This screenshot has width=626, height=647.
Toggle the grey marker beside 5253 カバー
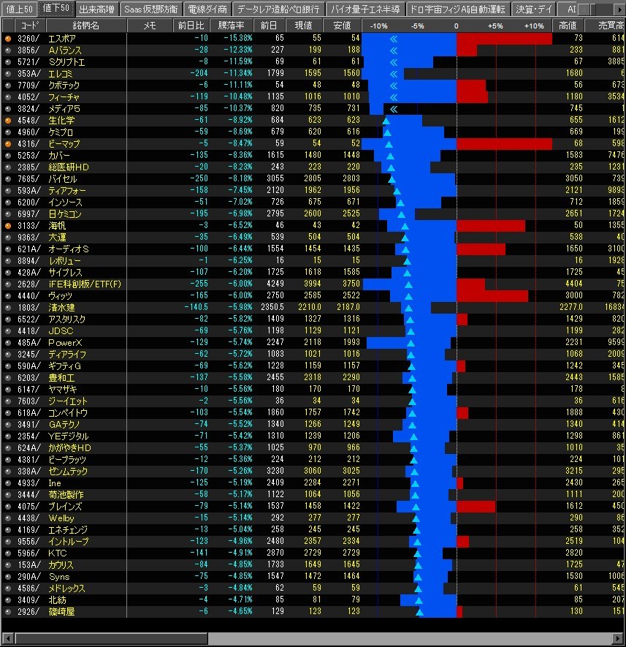click(x=8, y=156)
